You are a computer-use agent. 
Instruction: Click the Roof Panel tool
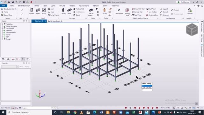point(136,15)
